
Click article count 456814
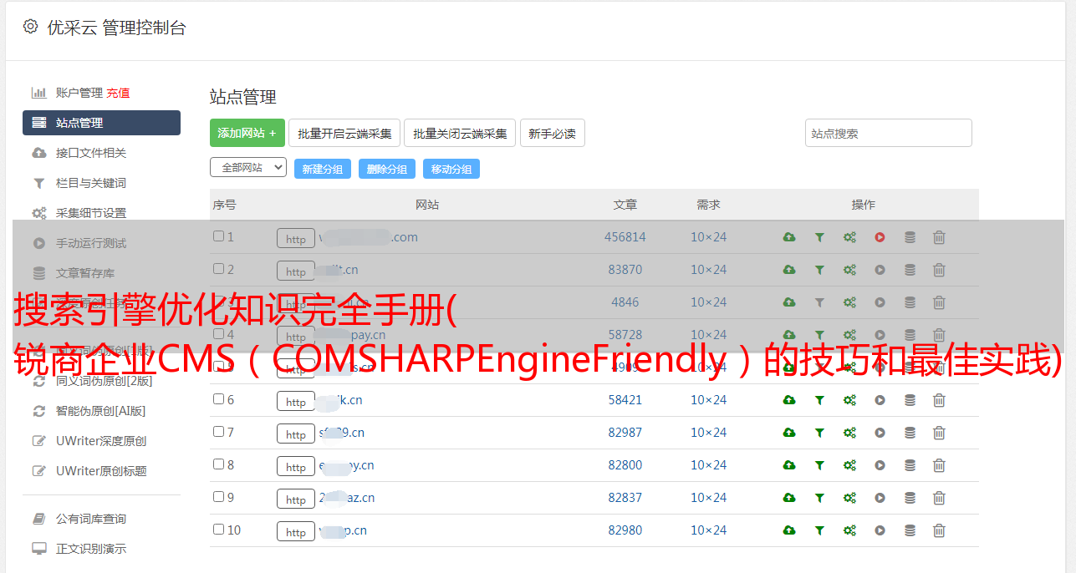(625, 237)
